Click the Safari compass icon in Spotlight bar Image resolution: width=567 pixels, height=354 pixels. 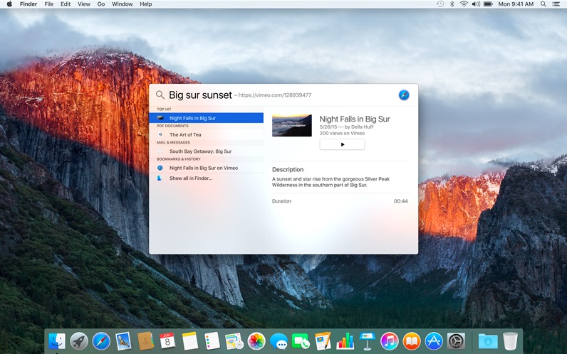[x=404, y=95]
